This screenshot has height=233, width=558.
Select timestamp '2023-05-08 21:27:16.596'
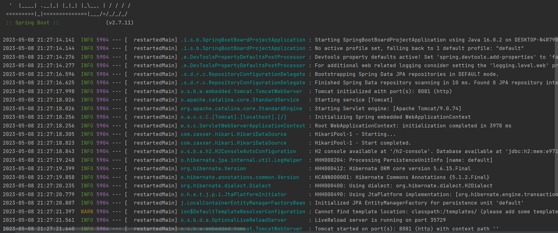39,74
